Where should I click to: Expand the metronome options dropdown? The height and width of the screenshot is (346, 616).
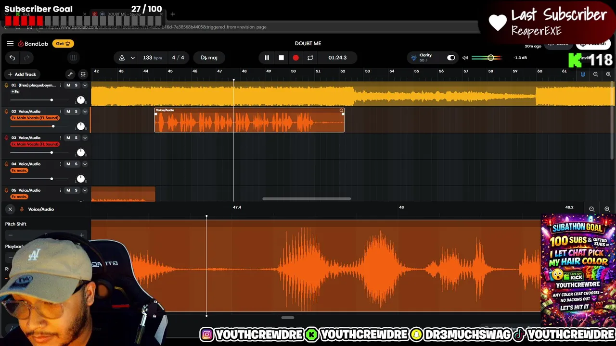[x=132, y=58]
